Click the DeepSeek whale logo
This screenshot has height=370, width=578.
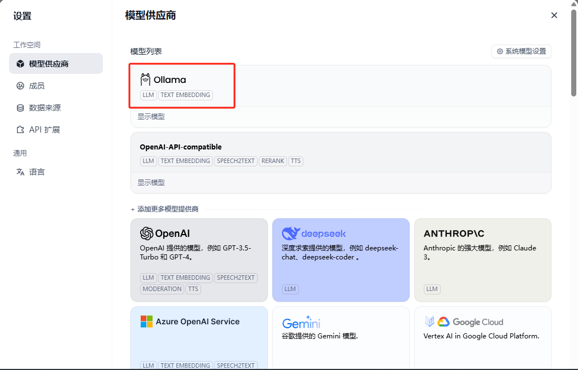tap(290, 234)
